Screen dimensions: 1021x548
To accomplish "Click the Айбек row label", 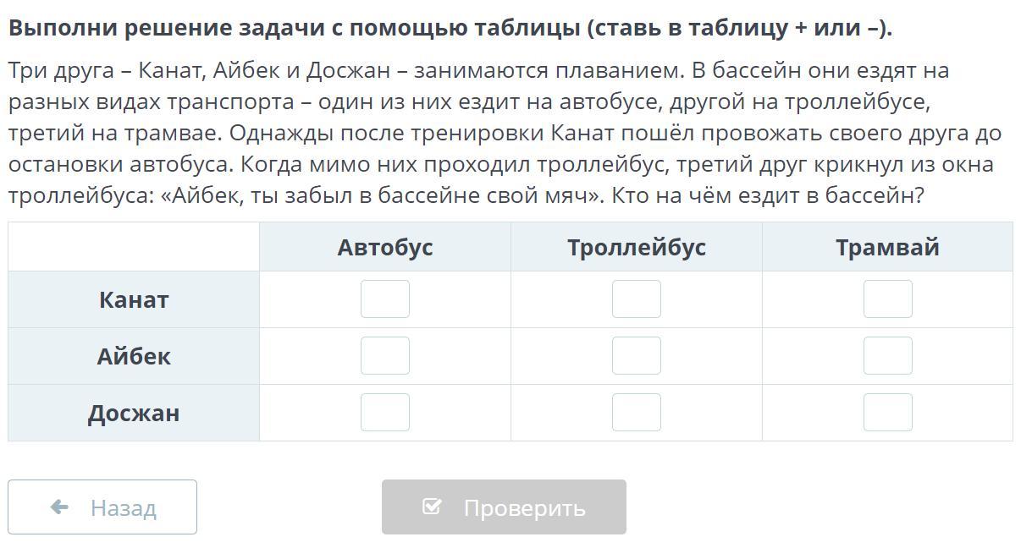I will (x=134, y=356).
